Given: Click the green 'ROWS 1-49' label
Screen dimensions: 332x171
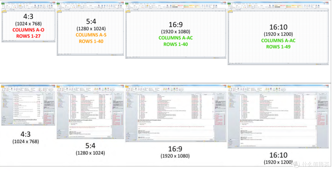Looking at the screenshot, I should click(x=278, y=47).
